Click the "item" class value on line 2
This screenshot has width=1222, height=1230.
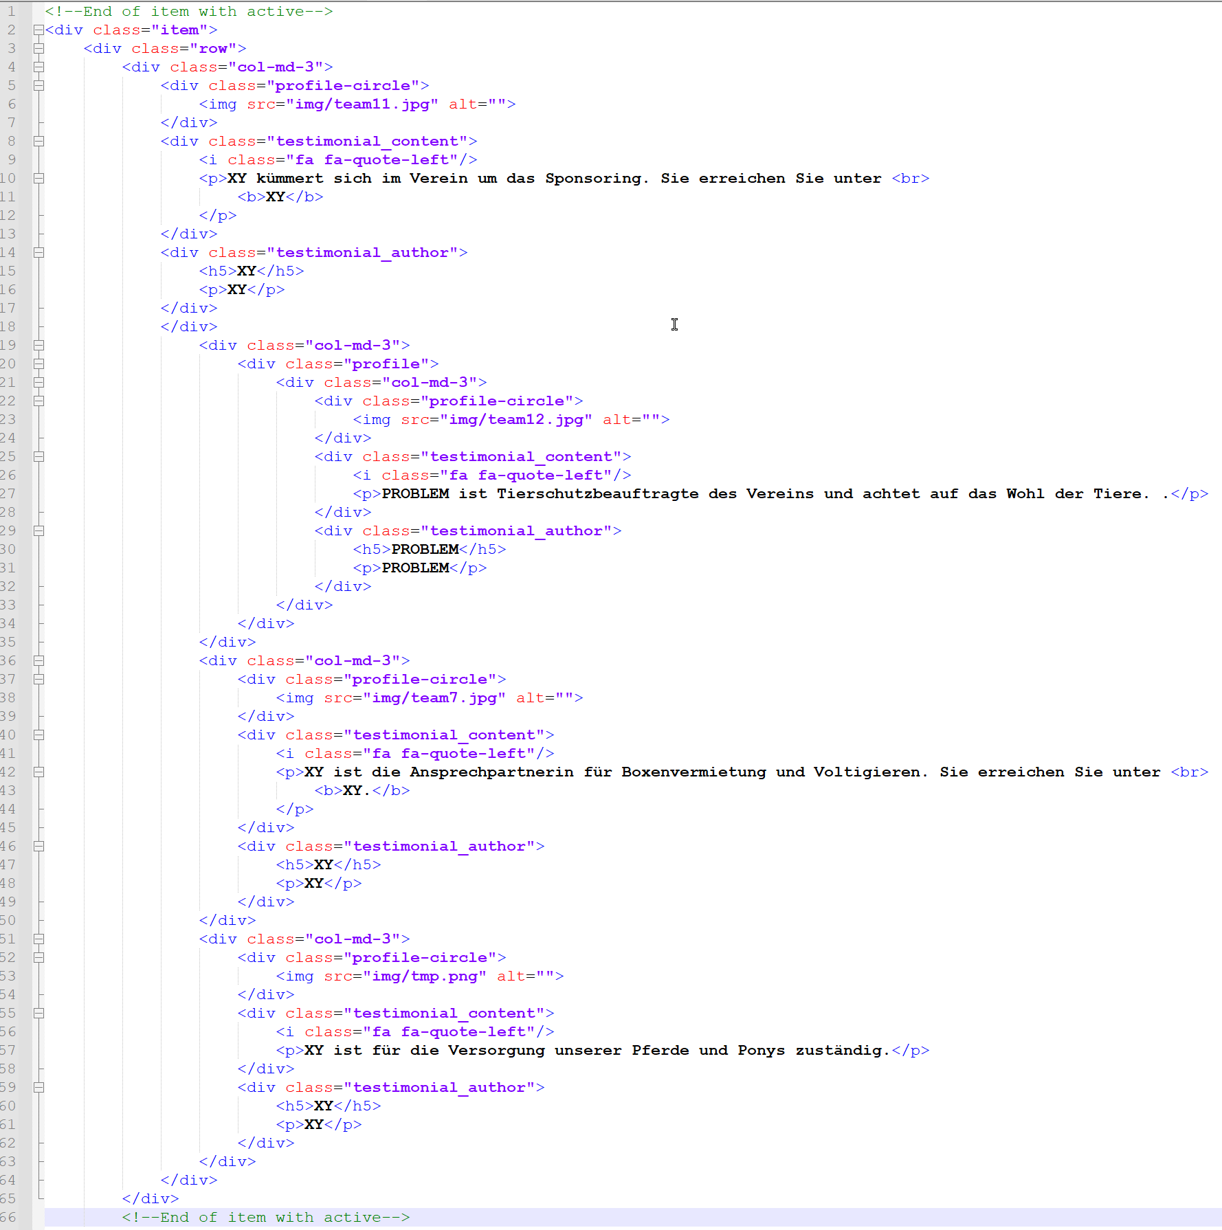pyautogui.click(x=179, y=30)
